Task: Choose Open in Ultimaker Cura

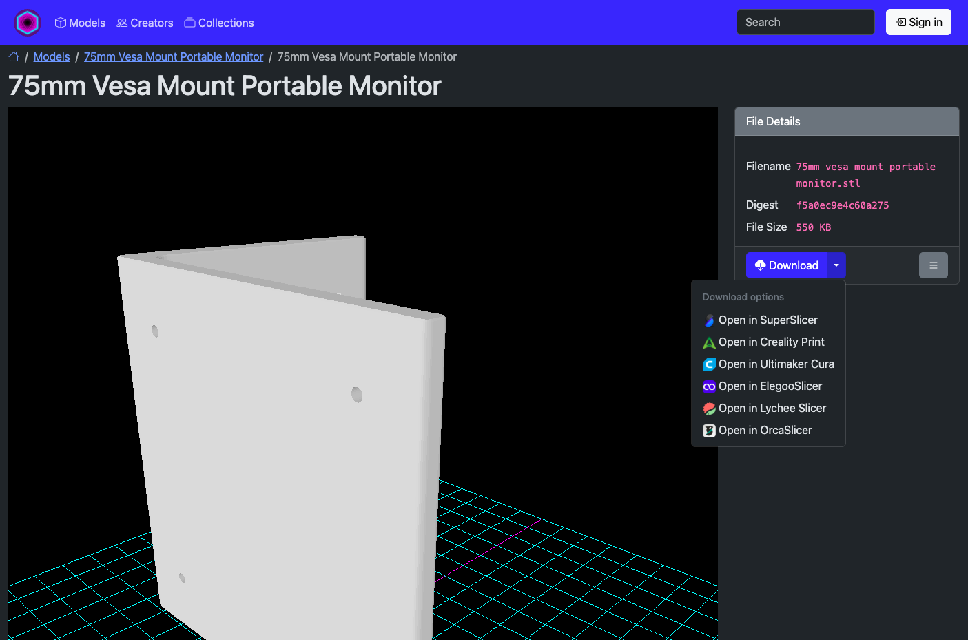Action: 768,364
